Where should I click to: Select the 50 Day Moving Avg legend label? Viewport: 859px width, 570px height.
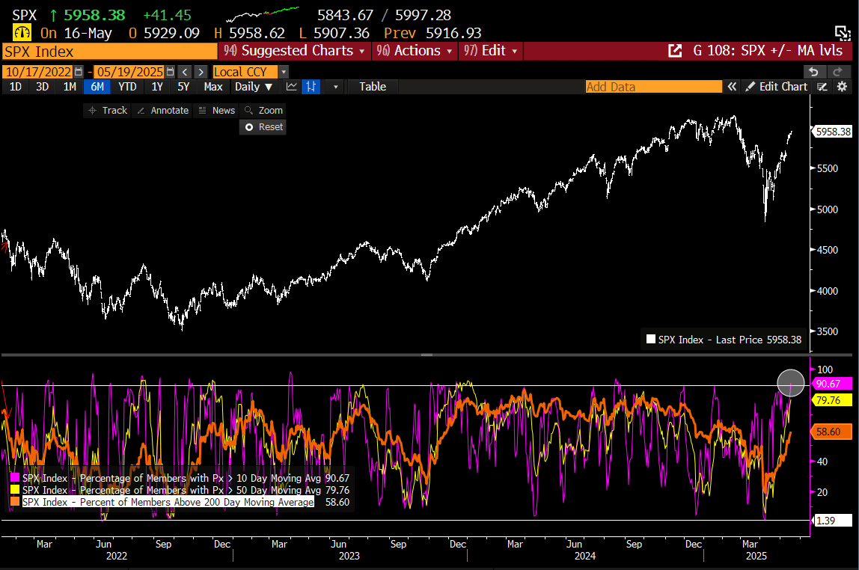pyautogui.click(x=173, y=490)
